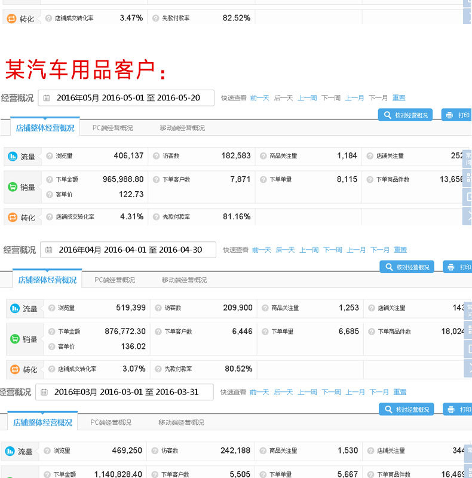Viewport: 472px width, 478px height.
Task: Click help icon beside 客单价 122.73
Action: pyautogui.click(x=50, y=195)
